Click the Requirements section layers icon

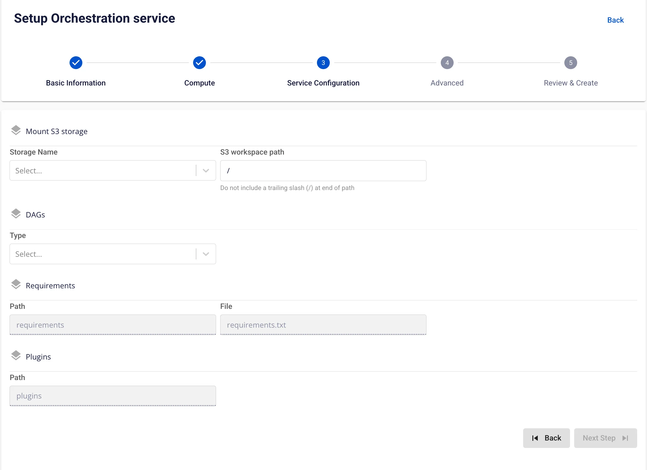(x=16, y=285)
